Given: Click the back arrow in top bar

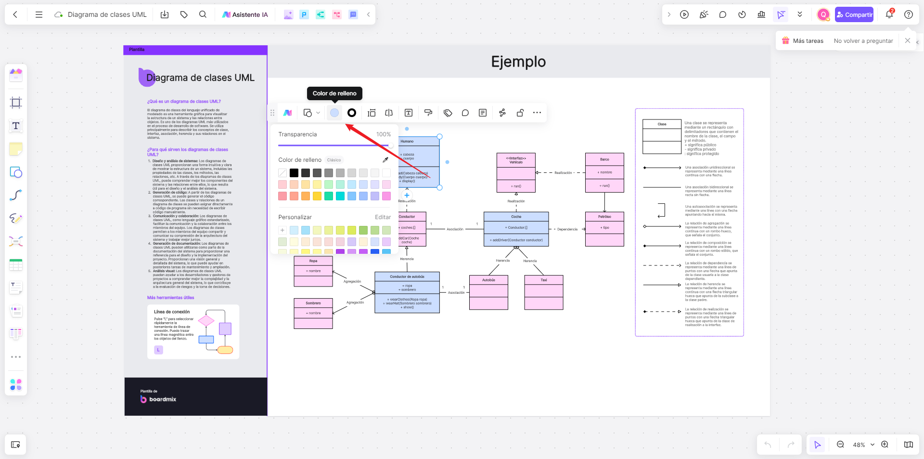Looking at the screenshot, I should 15,14.
